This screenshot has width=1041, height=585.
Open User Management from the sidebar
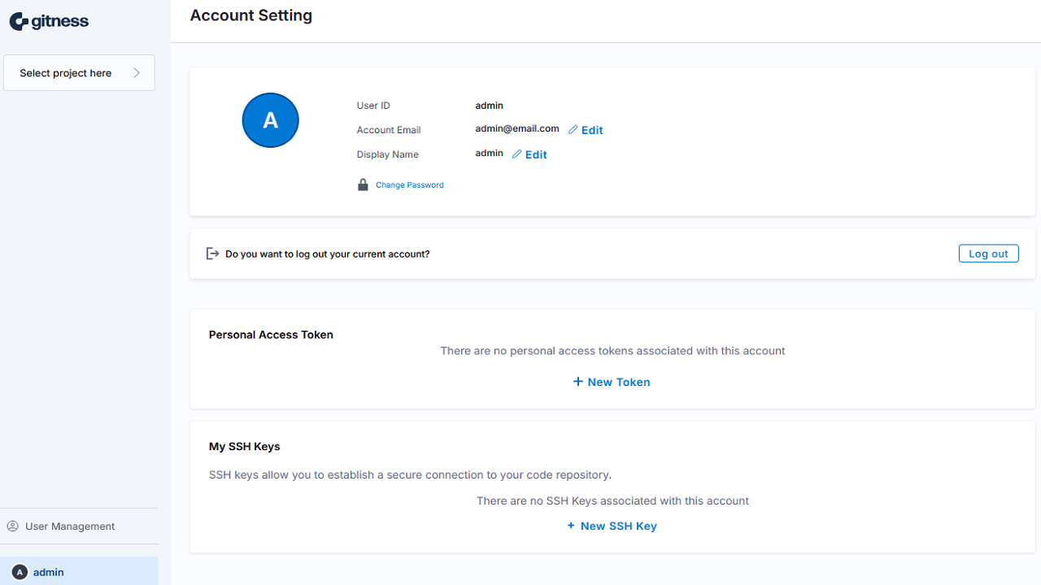click(70, 526)
